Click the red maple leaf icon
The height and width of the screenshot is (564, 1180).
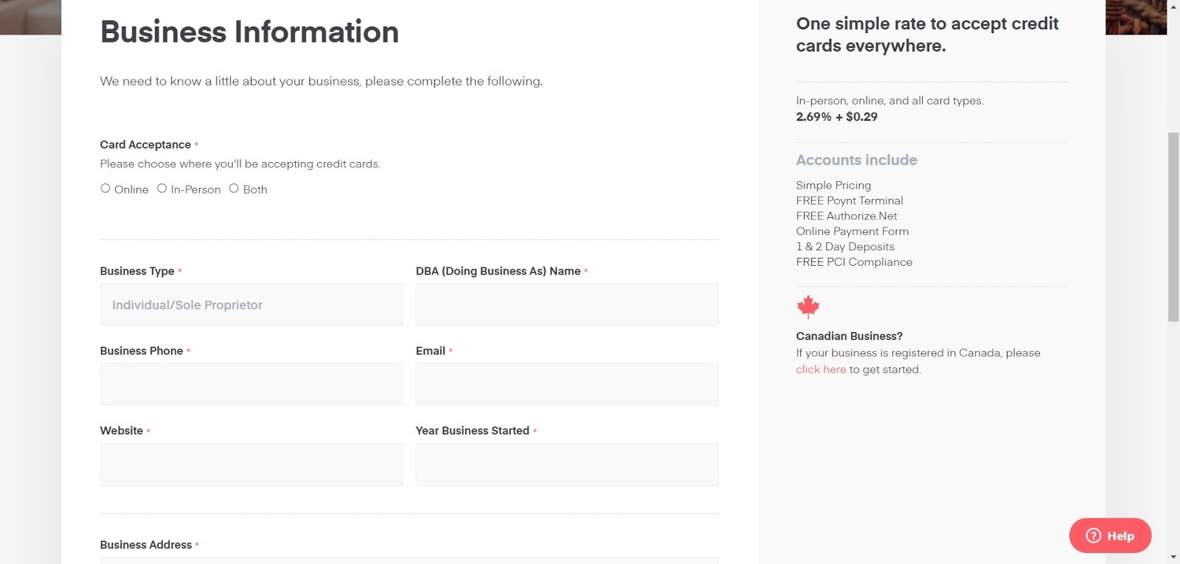point(808,307)
